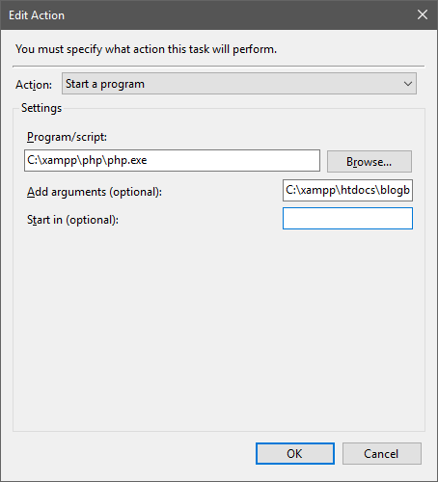
Task: Open the Action combo box showing Start a program
Action: (x=239, y=84)
